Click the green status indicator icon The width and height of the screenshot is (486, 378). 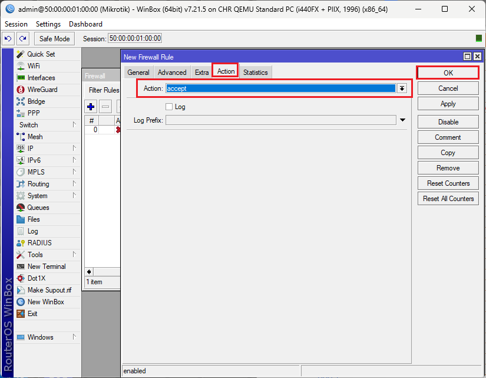click(x=478, y=38)
